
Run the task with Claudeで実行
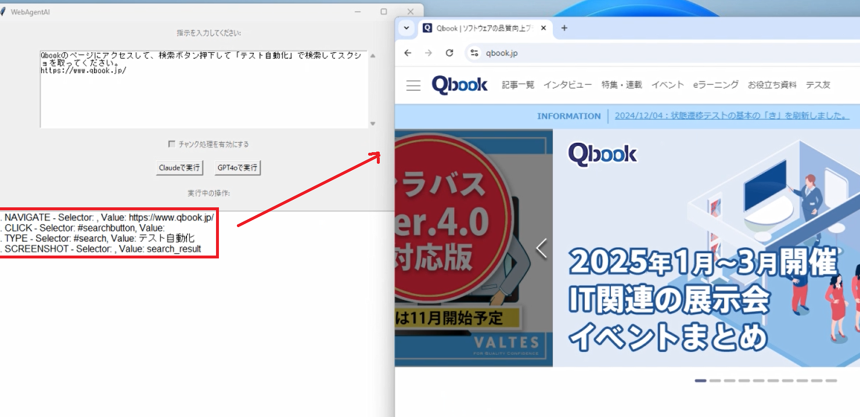[179, 167]
